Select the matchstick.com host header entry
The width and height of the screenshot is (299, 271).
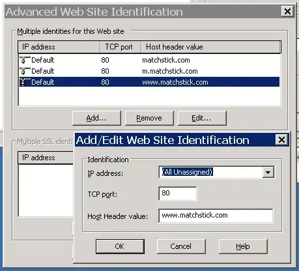(166, 60)
